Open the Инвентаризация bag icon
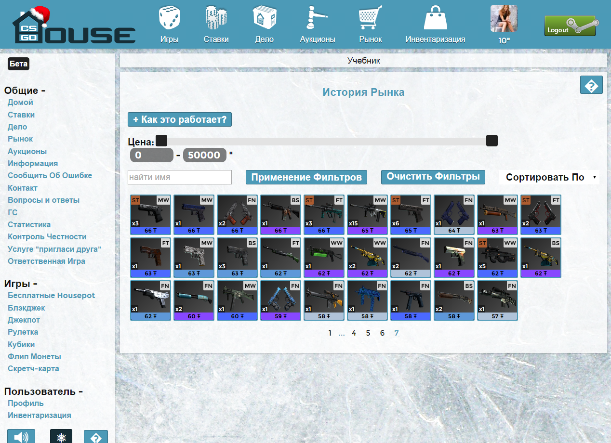 coord(435,18)
